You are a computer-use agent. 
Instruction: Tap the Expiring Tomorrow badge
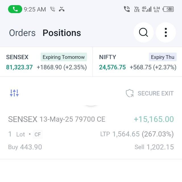64,57
